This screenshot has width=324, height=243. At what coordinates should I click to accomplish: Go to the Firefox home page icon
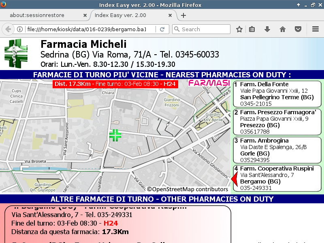283,29
